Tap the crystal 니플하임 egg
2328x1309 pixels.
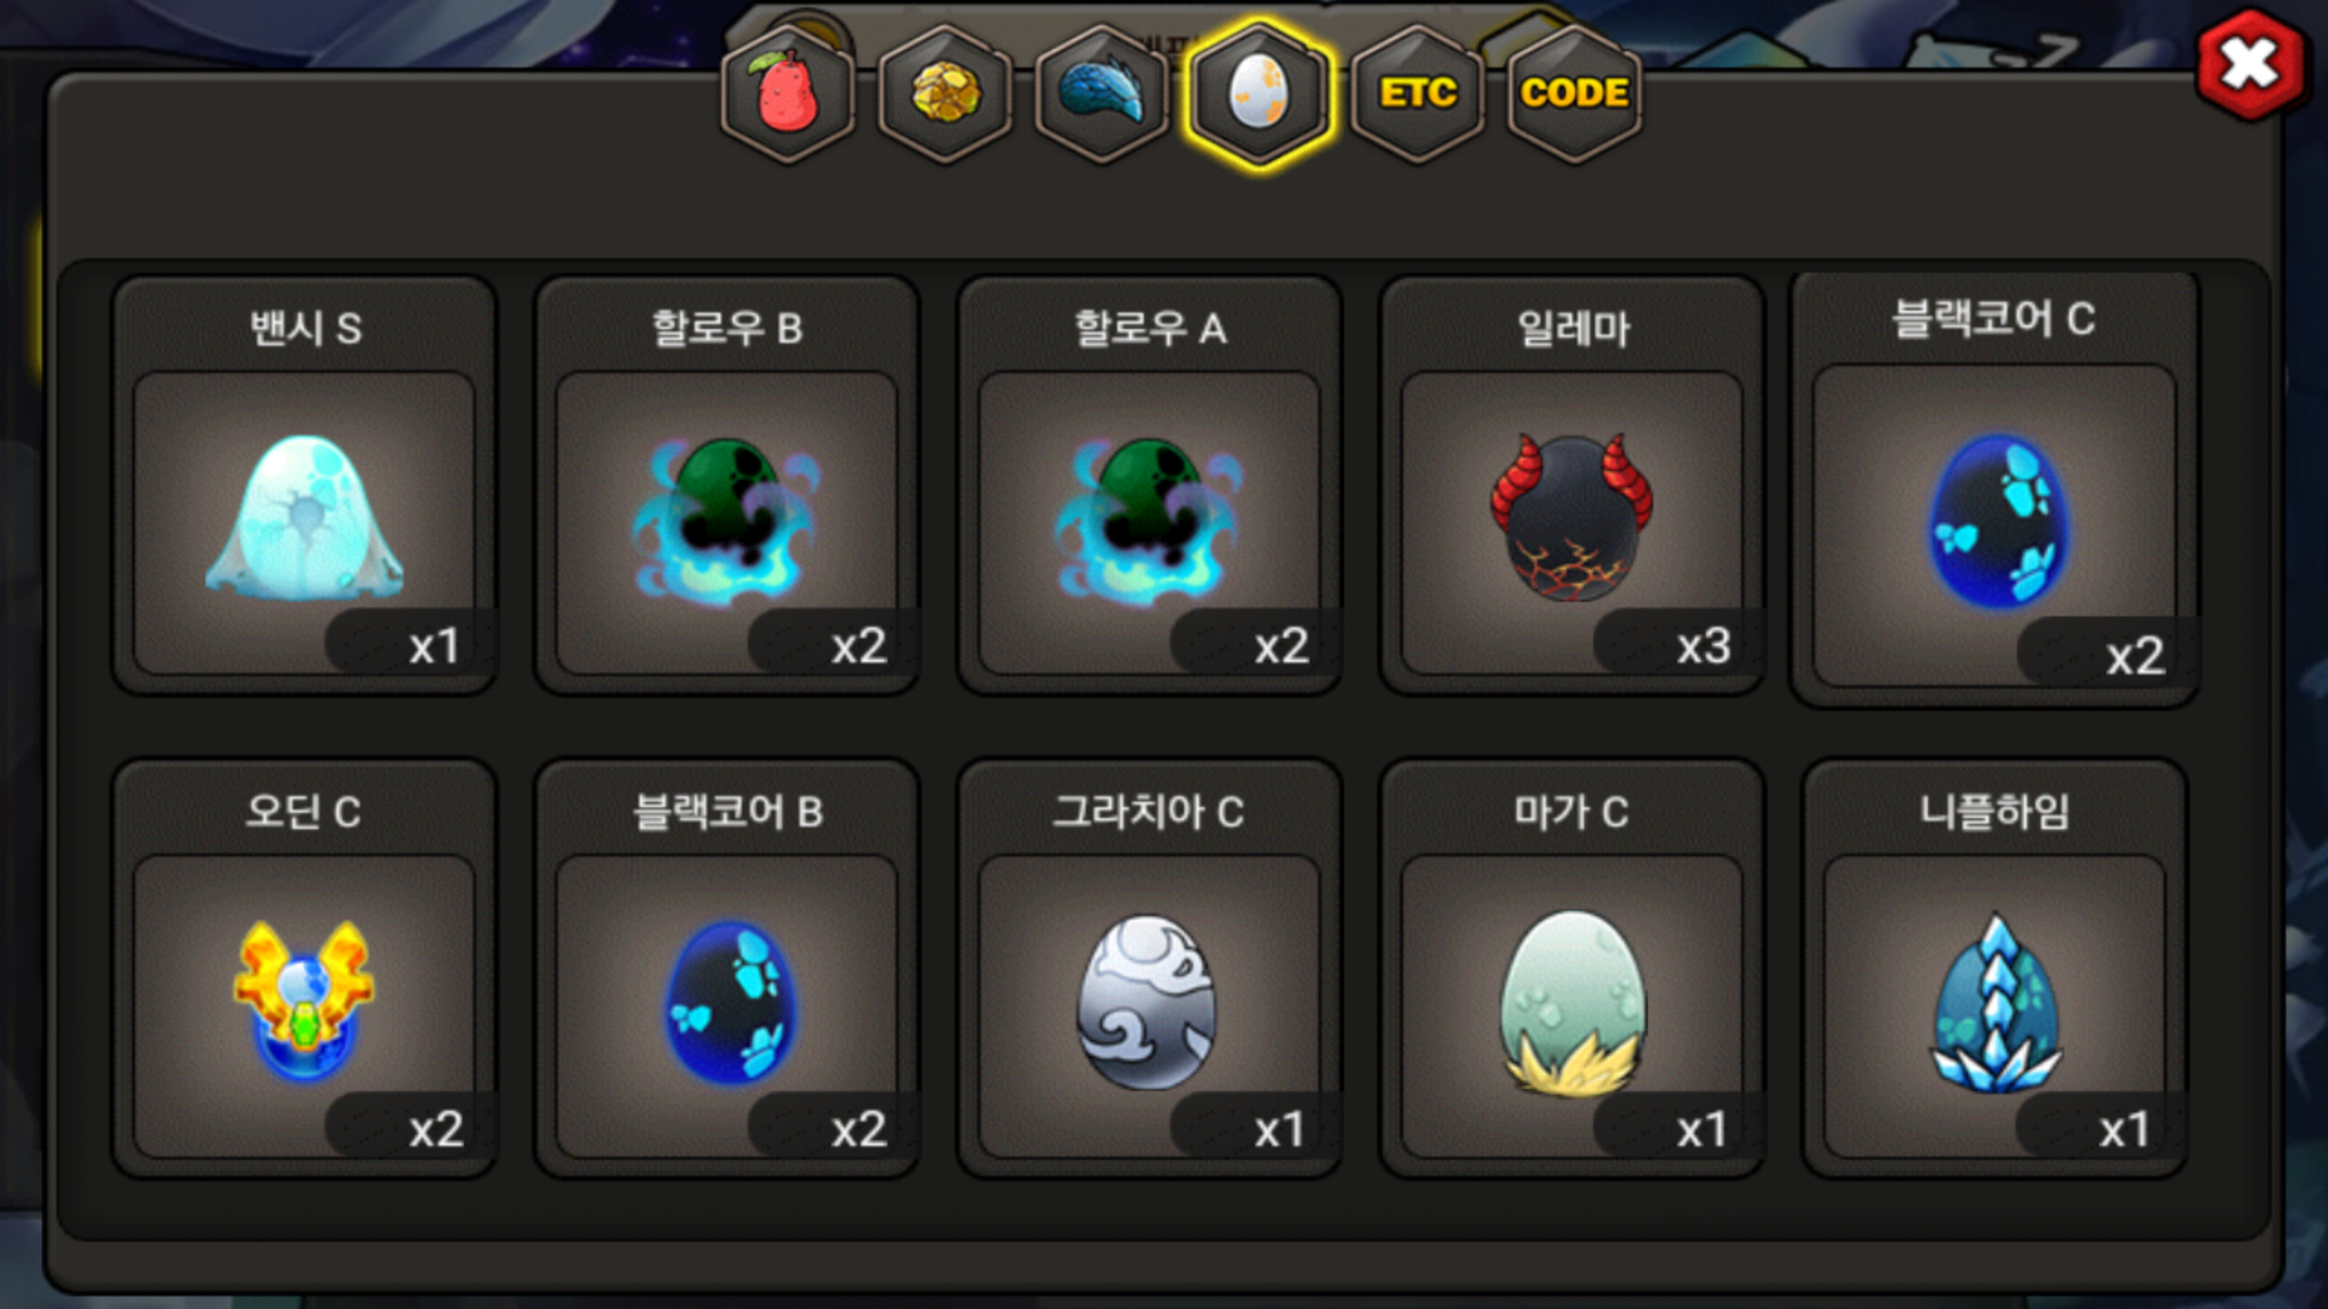(1994, 969)
